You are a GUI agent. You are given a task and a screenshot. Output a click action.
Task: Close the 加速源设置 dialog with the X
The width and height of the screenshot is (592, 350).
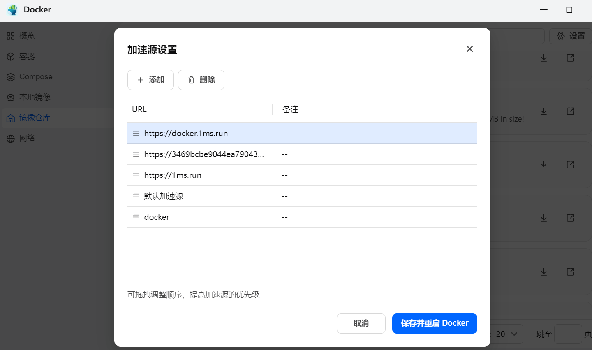(469, 48)
